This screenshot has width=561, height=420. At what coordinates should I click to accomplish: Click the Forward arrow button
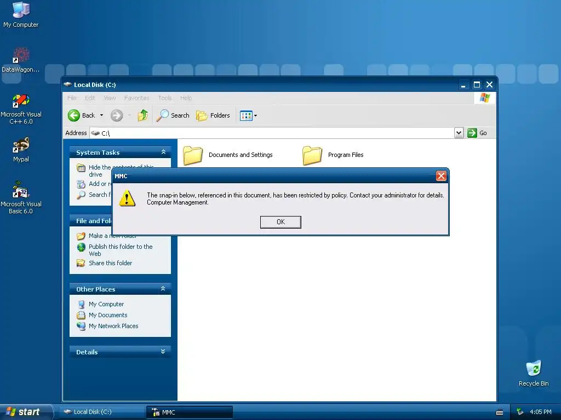tap(117, 115)
